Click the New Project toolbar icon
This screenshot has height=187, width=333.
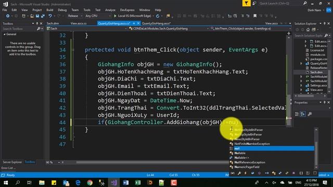pos(23,16)
